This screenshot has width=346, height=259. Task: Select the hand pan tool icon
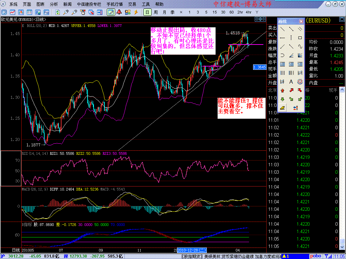(83, 12)
